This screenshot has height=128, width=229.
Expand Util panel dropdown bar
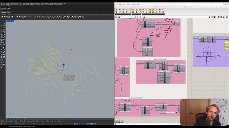[x=160, y=14]
